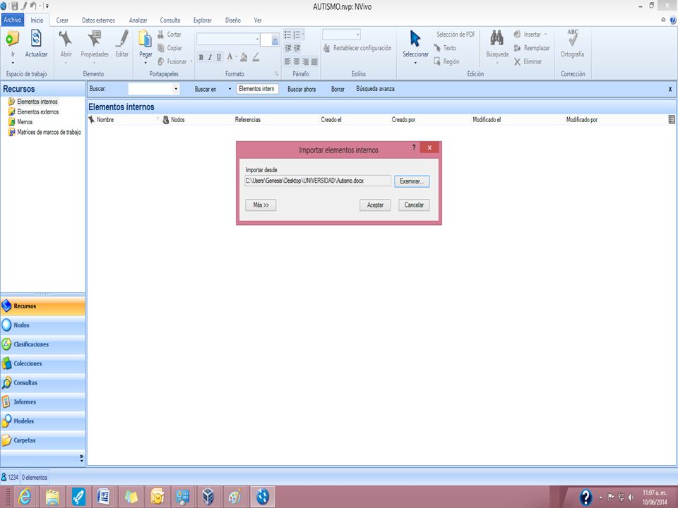The image size is (678, 508).
Task: Expand the dialog with Más >>
Action: click(261, 205)
